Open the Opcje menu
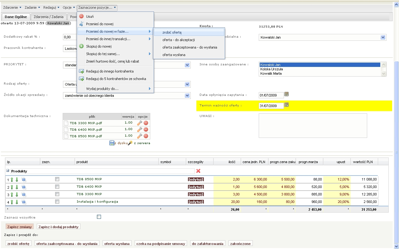Screen dimensions: 399x249 (x=69, y=7)
